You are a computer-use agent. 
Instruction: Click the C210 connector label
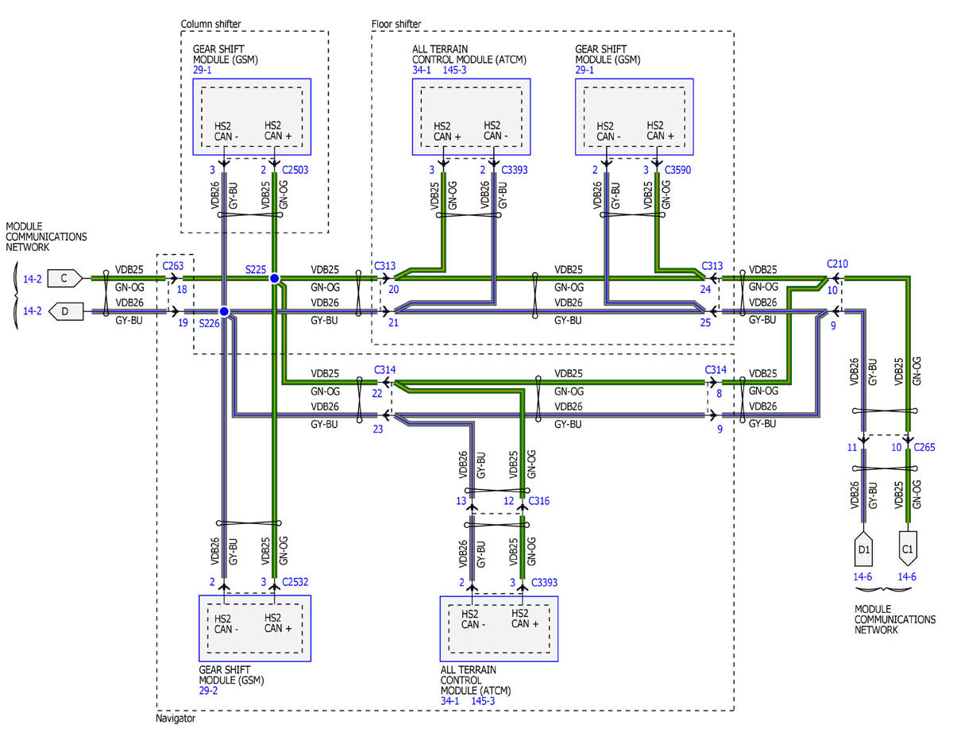[x=837, y=263]
